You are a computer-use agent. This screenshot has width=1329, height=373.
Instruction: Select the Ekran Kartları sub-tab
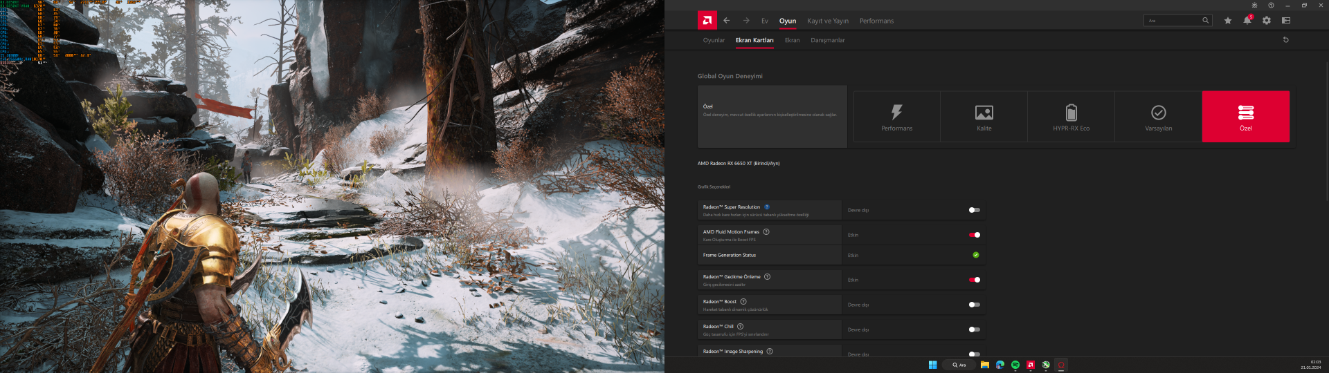tap(754, 40)
